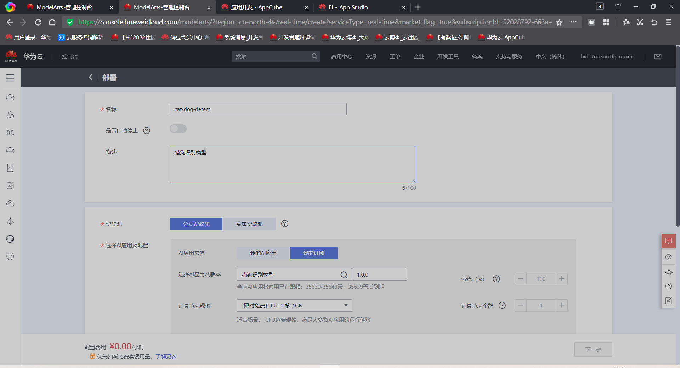The width and height of the screenshot is (680, 368).
Task: Click the 备案 menu item
Action: click(477, 57)
